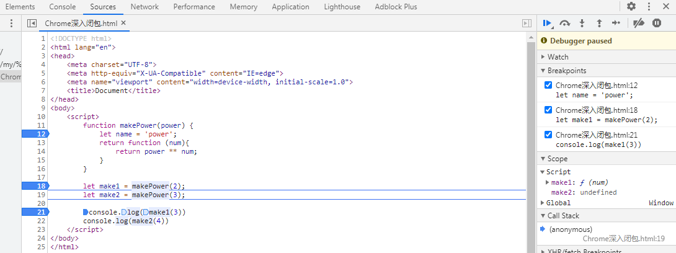Click the Window value of Global
Viewport: 676px width, 253px height.
click(x=661, y=203)
